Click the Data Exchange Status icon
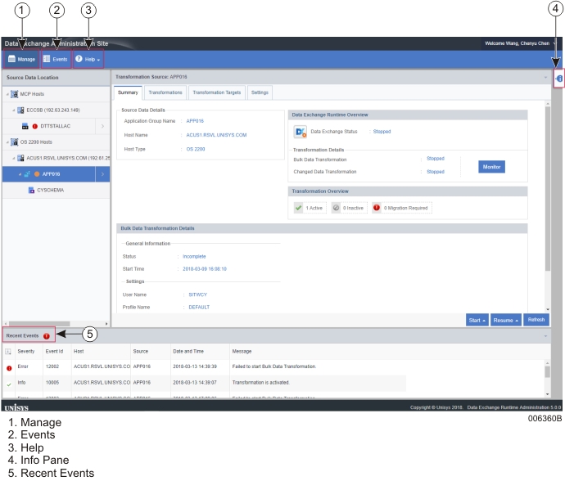 point(301,132)
